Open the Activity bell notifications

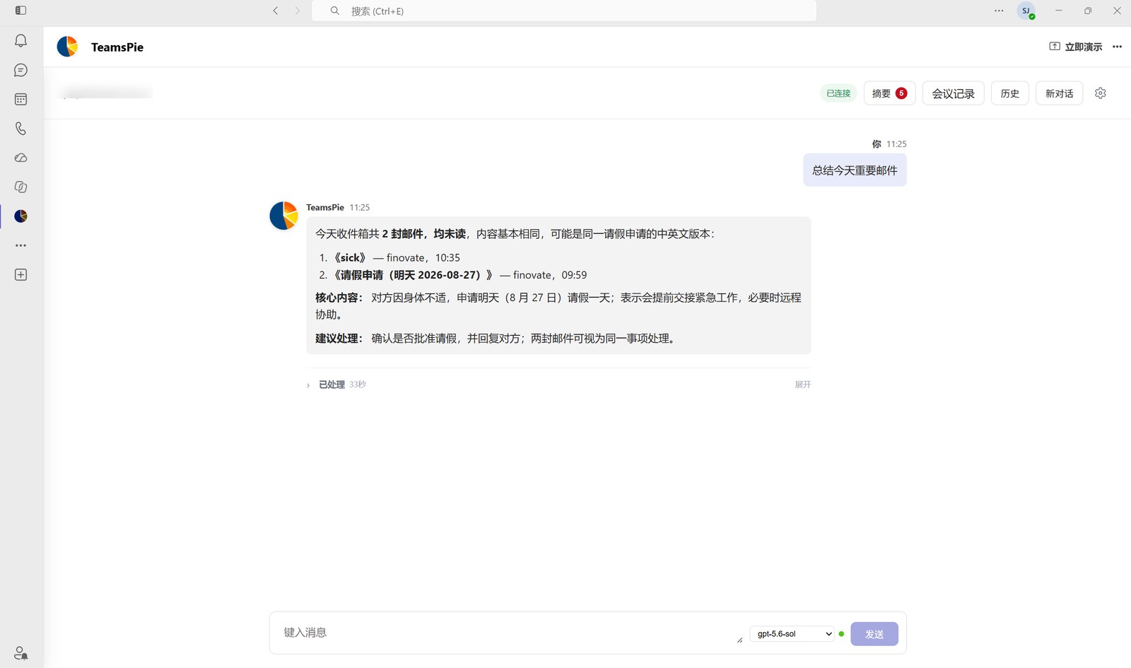[20, 41]
